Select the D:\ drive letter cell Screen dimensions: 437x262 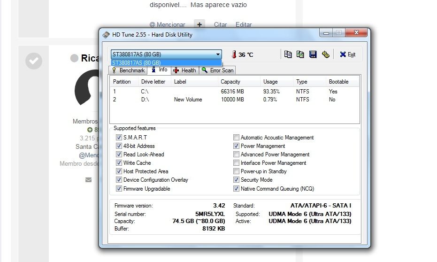[x=145, y=100]
